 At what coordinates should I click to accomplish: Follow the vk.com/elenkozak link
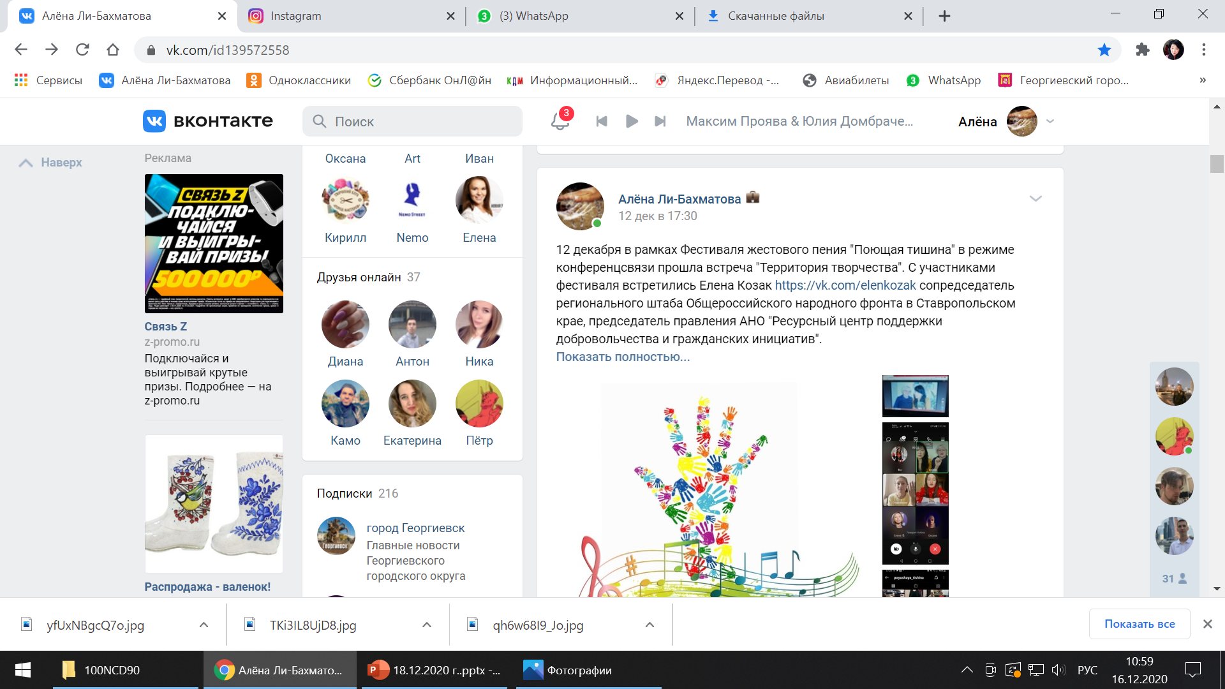point(845,286)
